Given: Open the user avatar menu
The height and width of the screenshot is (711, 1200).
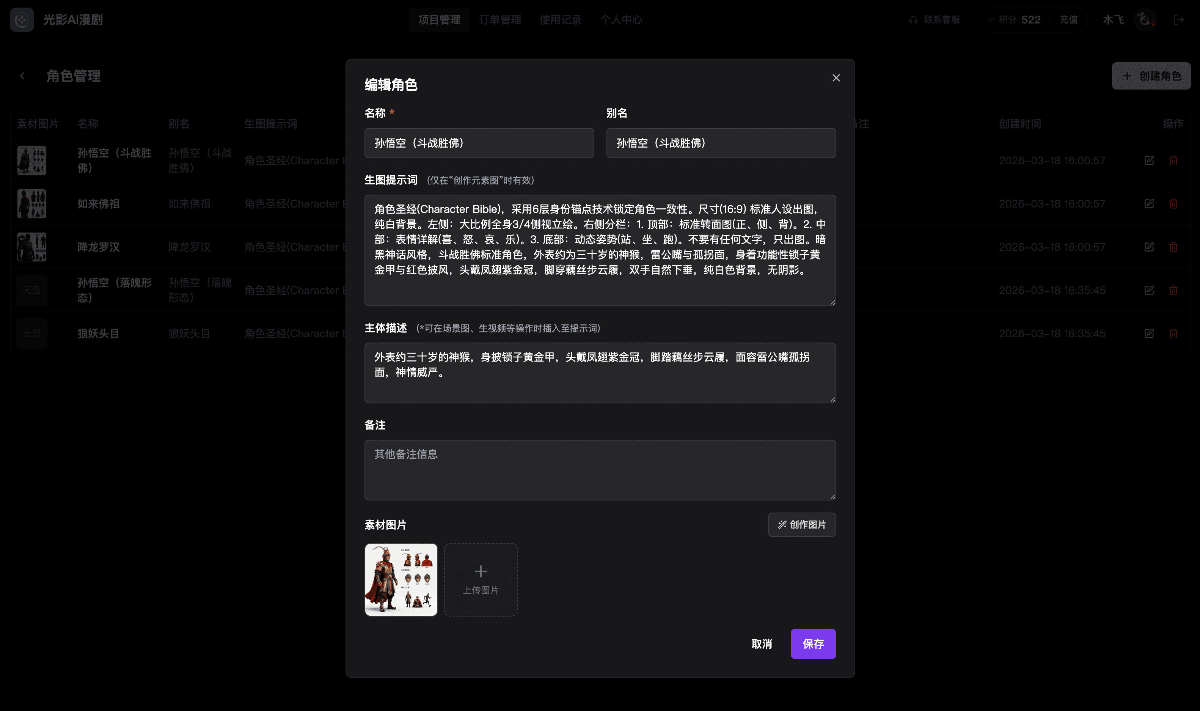Looking at the screenshot, I should click(1145, 20).
